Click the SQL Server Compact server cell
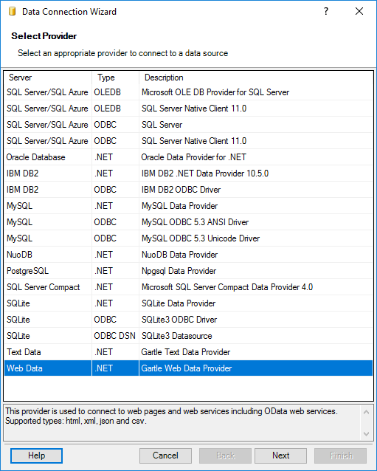Image resolution: width=377 pixels, height=471 pixels. 48,287
